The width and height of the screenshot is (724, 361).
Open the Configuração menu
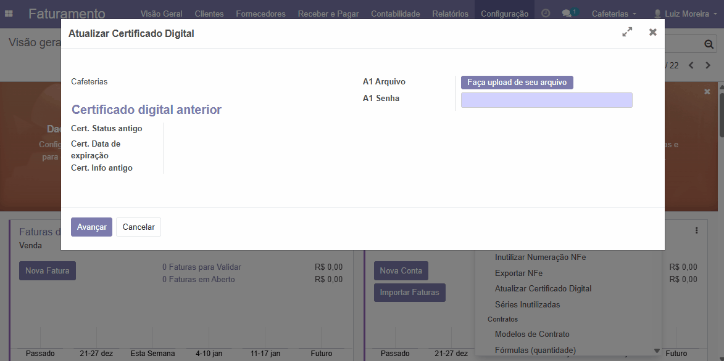[504, 14]
